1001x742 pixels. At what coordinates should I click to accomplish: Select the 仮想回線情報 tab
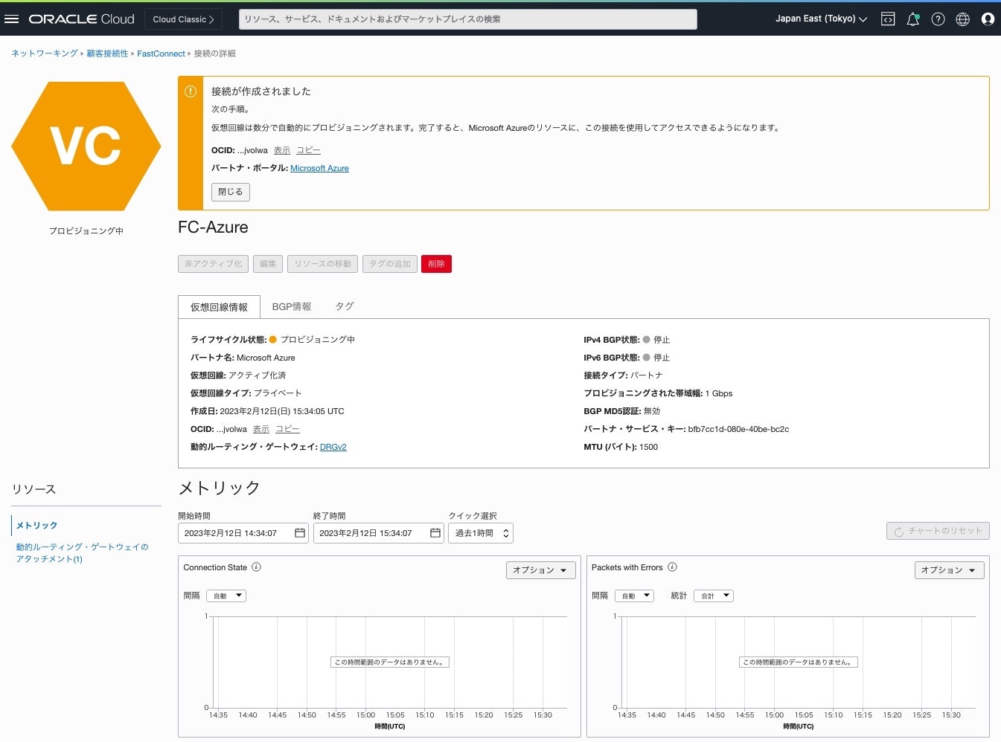[219, 307]
